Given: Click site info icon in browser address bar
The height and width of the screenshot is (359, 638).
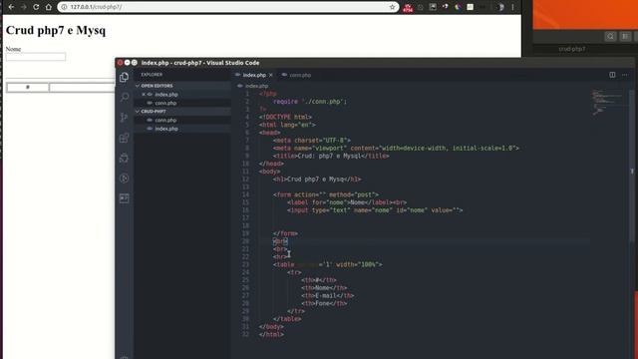Looking at the screenshot, I should [x=64, y=7].
